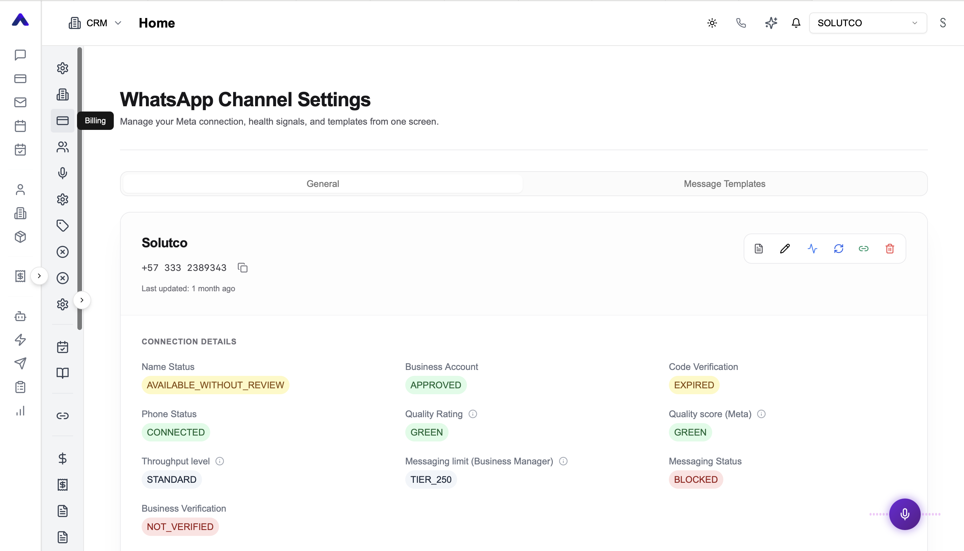Click the settings sidebar scrollbar
The image size is (964, 551).
79,189
